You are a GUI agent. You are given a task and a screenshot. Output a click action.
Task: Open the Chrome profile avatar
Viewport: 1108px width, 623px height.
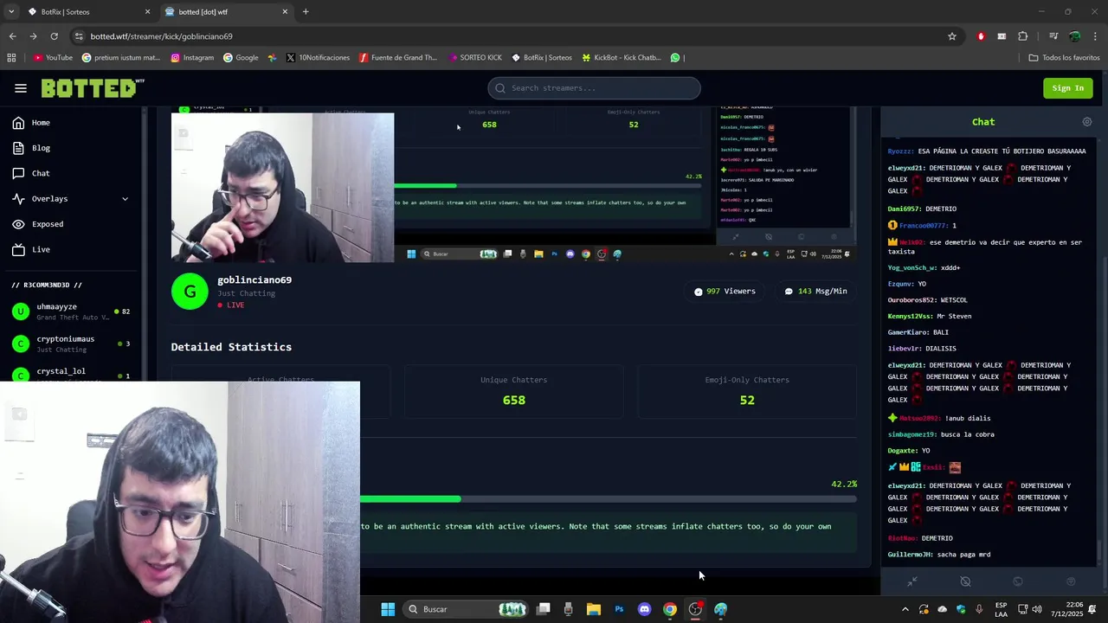click(x=1074, y=36)
